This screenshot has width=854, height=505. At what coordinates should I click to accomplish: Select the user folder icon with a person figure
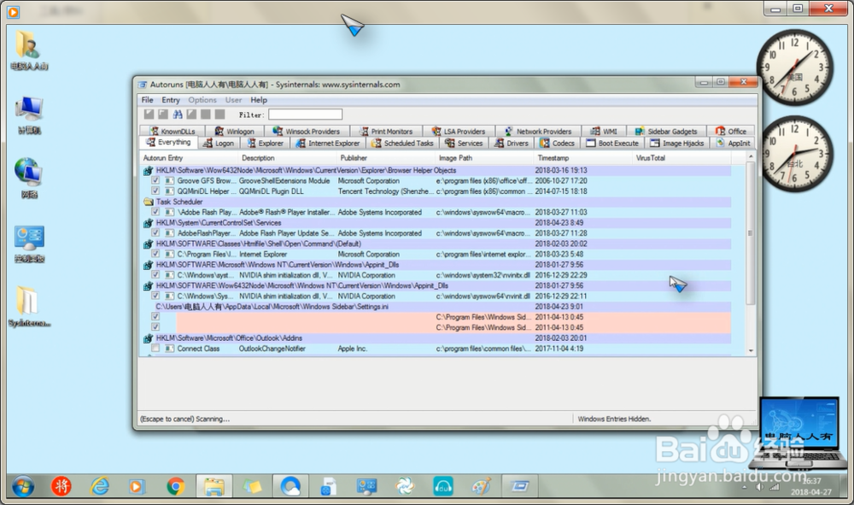click(29, 50)
